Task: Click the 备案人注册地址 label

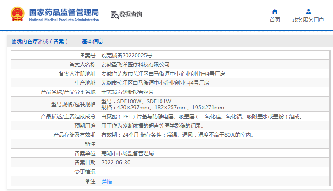Action: click(77, 73)
